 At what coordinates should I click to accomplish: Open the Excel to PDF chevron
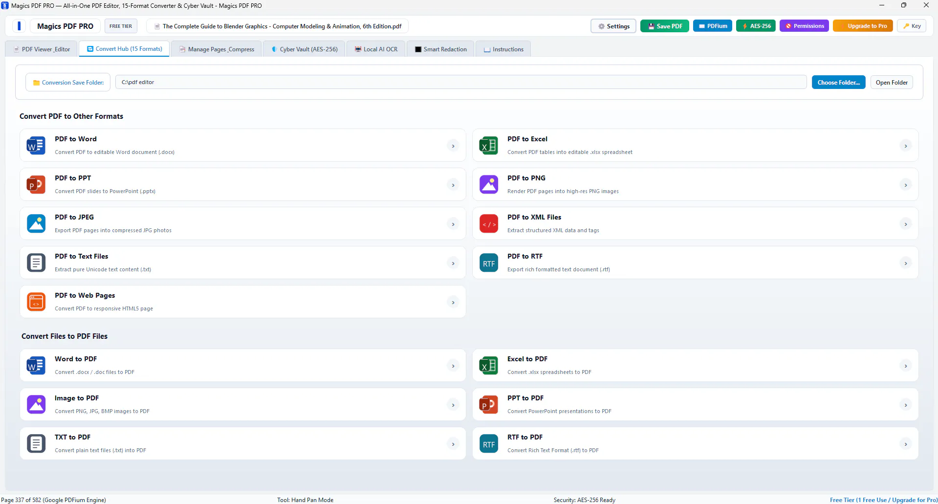(x=906, y=366)
